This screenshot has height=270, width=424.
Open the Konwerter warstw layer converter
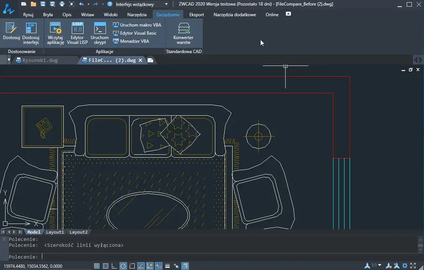(183, 33)
